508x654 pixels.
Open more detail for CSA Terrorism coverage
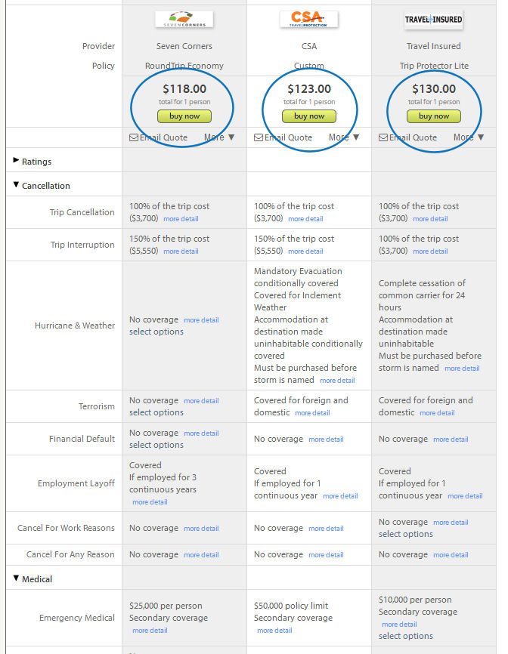click(x=312, y=413)
